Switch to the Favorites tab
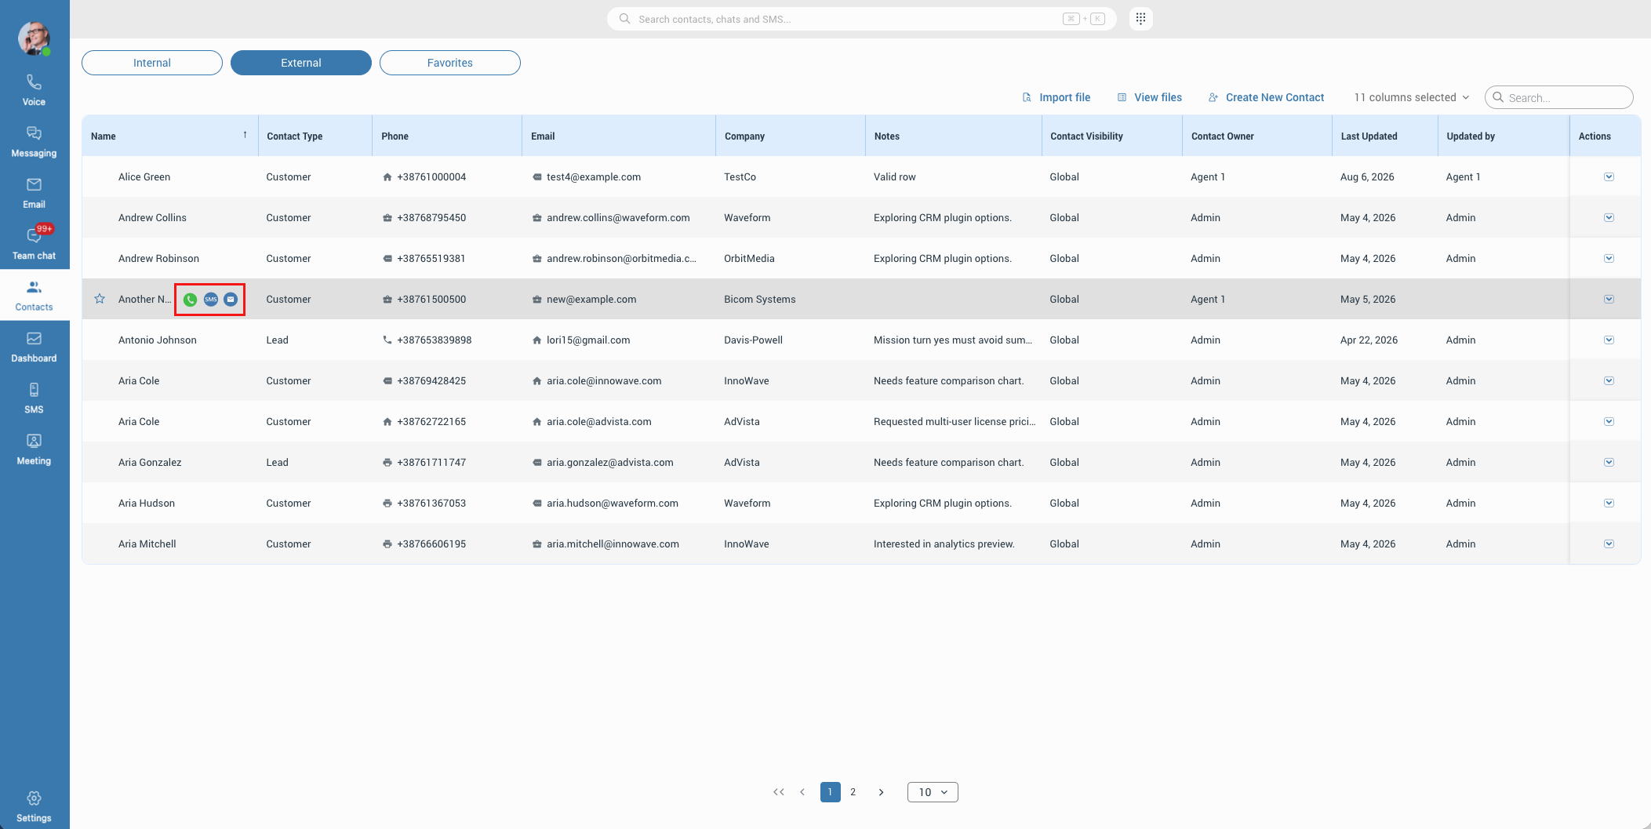 [x=450, y=63]
